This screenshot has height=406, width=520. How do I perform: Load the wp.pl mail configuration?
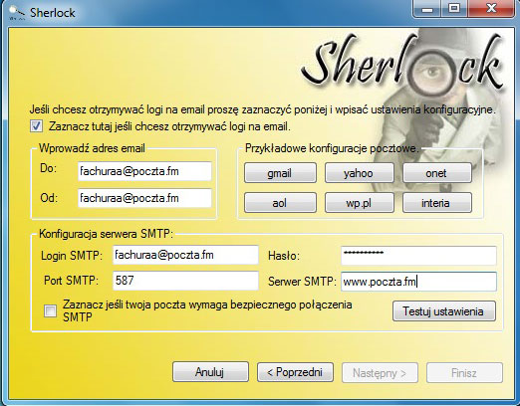[359, 203]
